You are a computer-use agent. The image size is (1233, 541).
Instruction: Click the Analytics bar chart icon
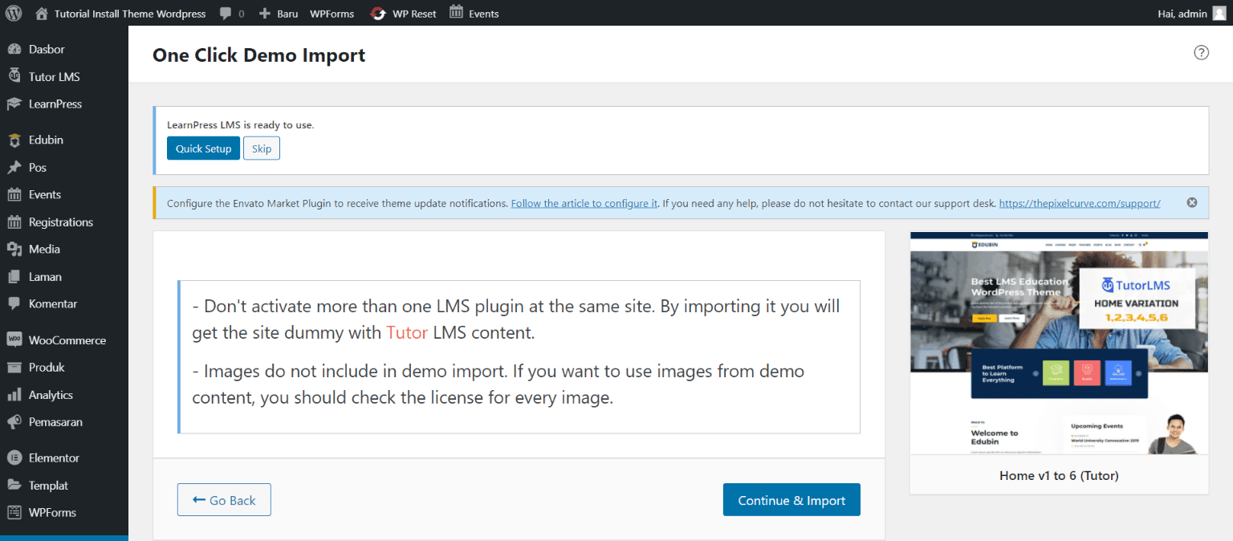(x=14, y=395)
